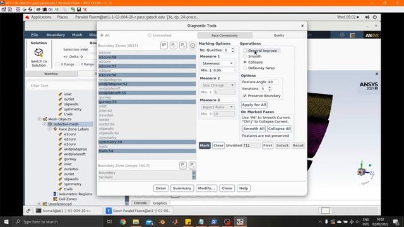This screenshot has height=227, width=404.
Task: Click the orientation axis triad in graphics window
Action: pyautogui.click(x=365, y=172)
